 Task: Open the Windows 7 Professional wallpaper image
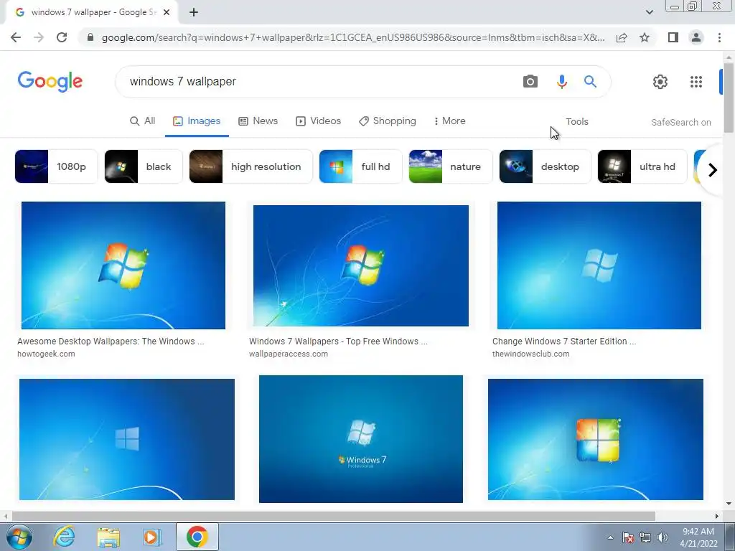point(361,439)
